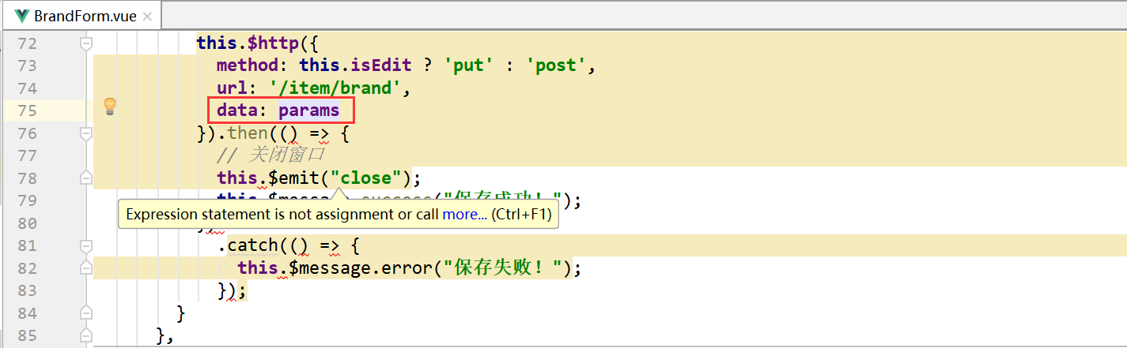Collapse the code block starting at line 72
The width and height of the screenshot is (1127, 348).
pyautogui.click(x=86, y=43)
